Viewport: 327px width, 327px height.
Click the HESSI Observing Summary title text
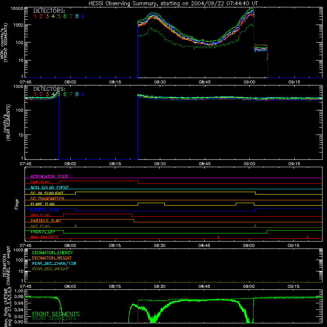(x=173, y=3)
